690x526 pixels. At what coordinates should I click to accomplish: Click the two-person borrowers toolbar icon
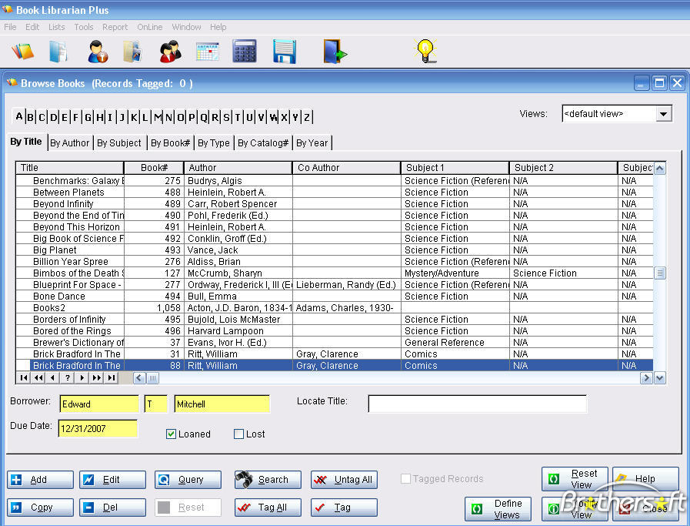coord(170,51)
